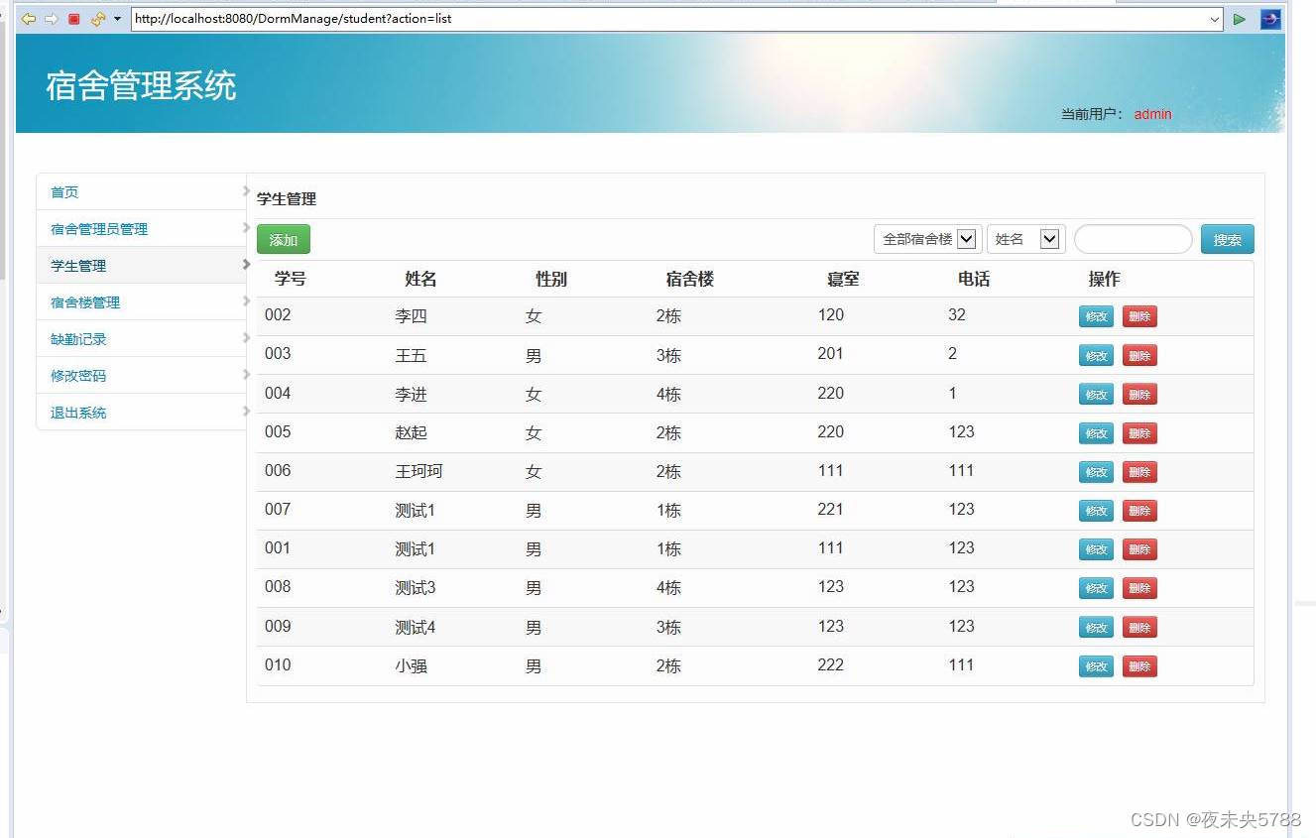Click the 修改 edit icon for student 王五
The width and height of the screenshot is (1316, 838).
tap(1095, 355)
